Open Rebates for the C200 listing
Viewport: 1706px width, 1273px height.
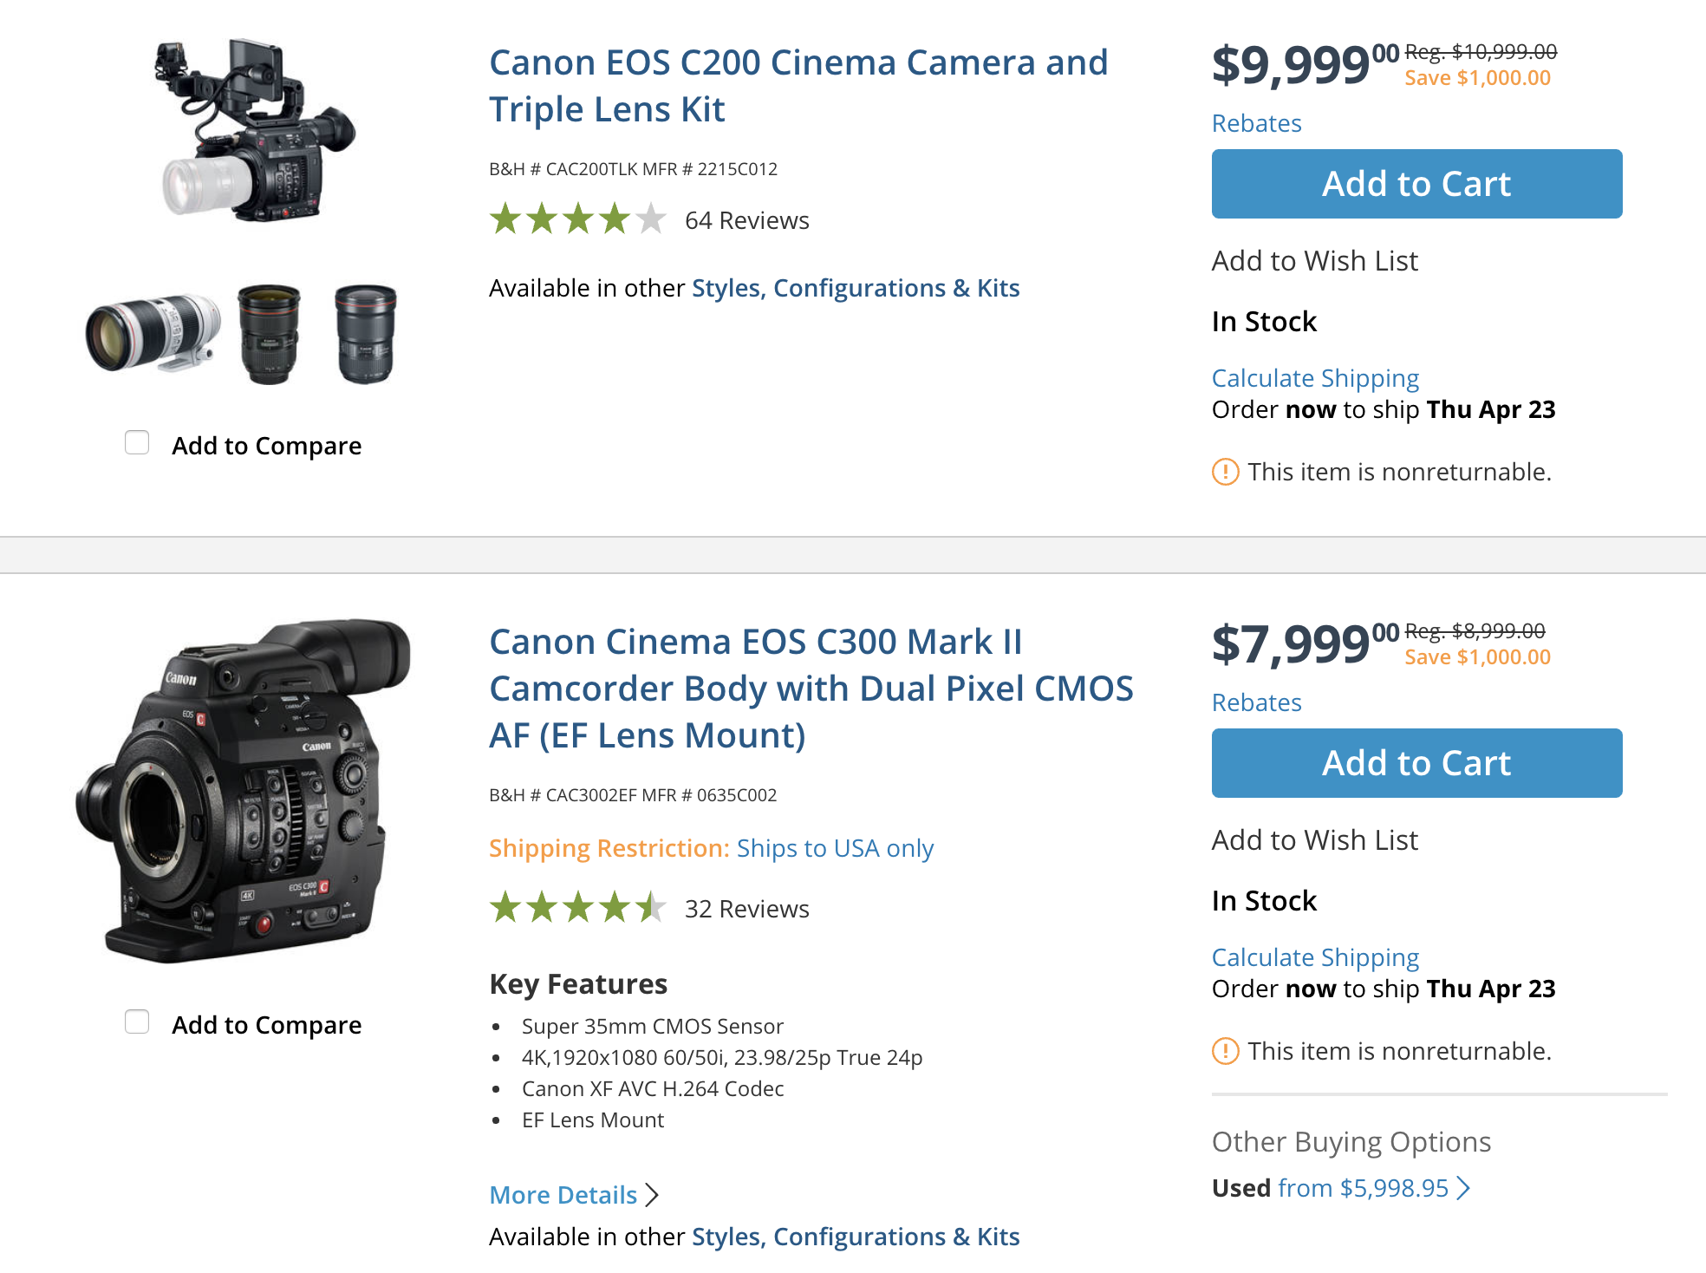(x=1256, y=123)
